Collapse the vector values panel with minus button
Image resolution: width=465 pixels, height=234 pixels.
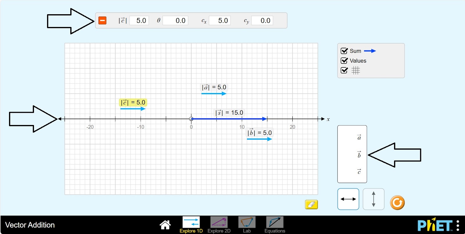click(102, 21)
